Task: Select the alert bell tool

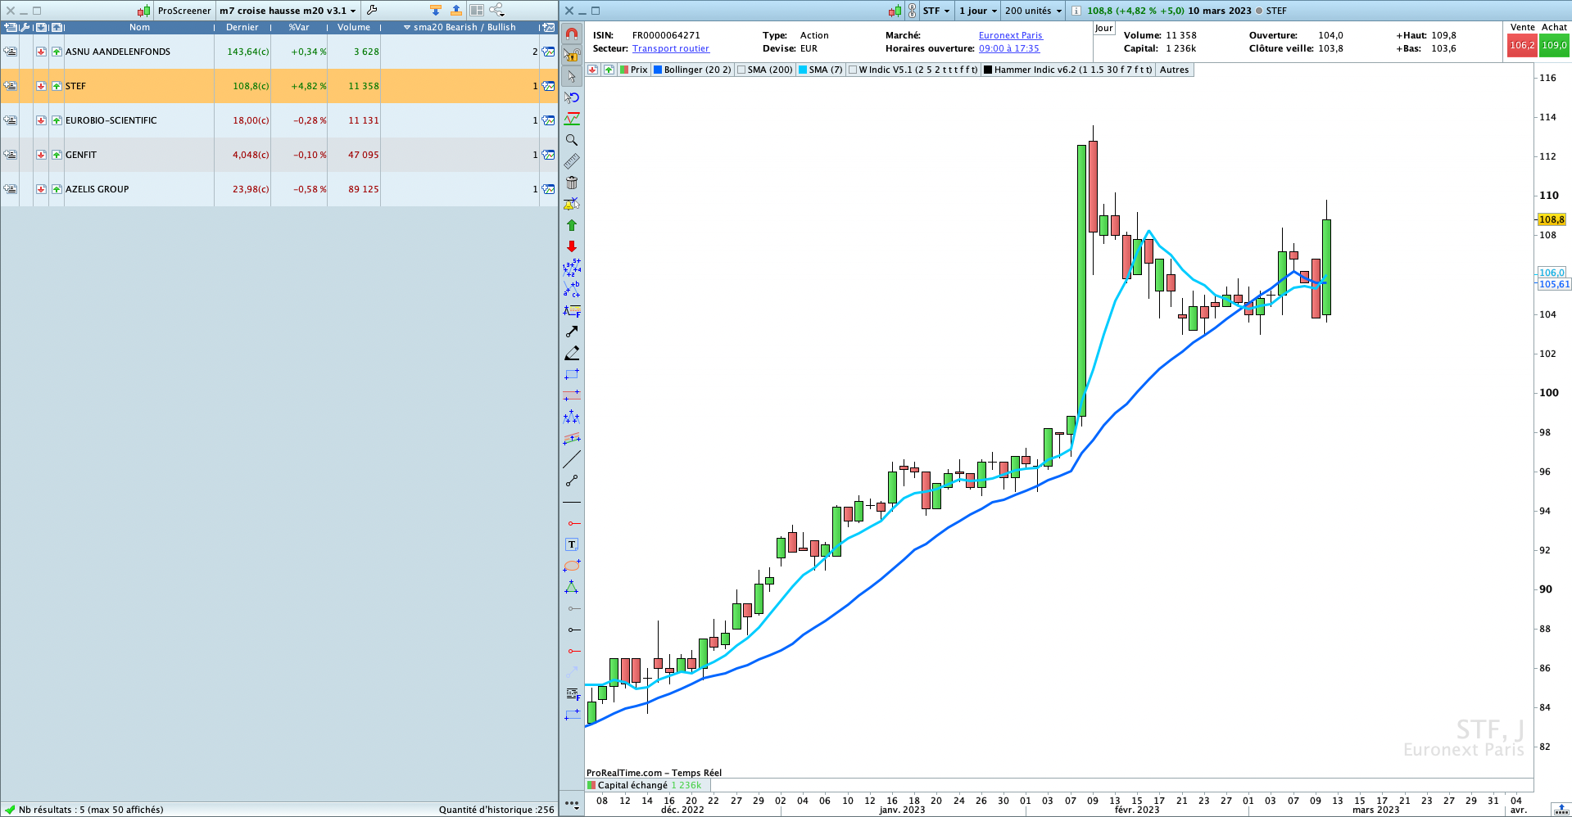Action: 572,204
